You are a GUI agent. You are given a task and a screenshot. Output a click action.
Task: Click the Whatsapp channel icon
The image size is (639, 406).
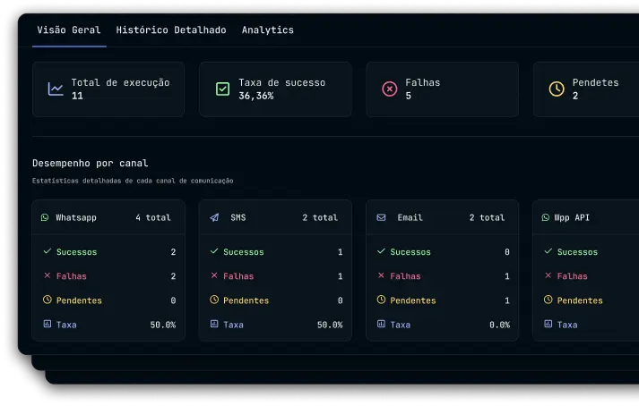click(x=46, y=217)
